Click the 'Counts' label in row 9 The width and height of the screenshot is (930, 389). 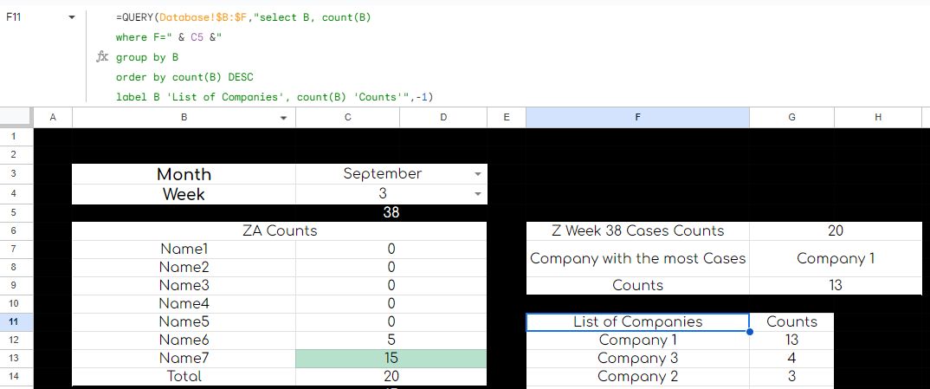(637, 285)
